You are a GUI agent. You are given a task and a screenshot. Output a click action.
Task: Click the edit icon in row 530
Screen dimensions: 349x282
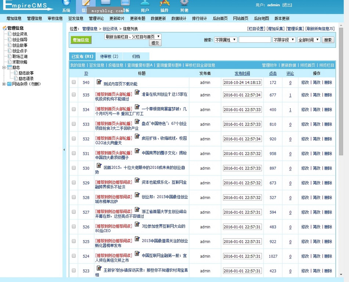point(99,166)
